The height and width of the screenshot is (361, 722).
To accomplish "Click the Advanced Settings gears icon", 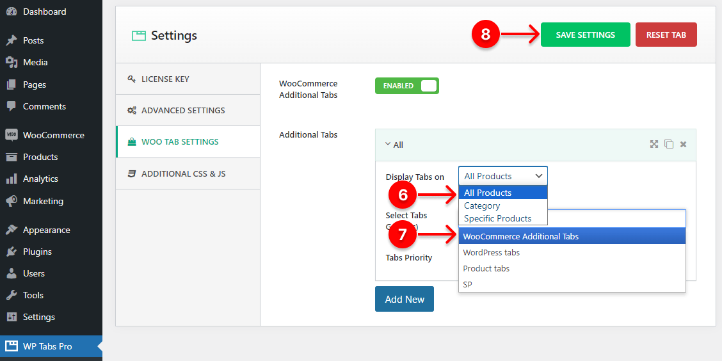I will pyautogui.click(x=132, y=111).
